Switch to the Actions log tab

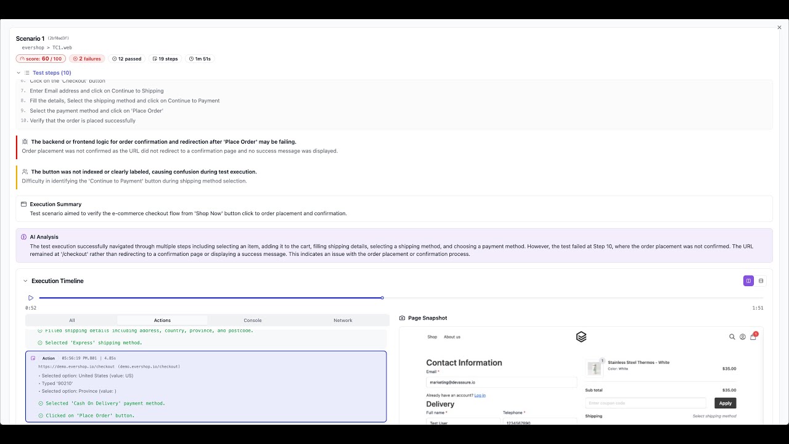162,320
